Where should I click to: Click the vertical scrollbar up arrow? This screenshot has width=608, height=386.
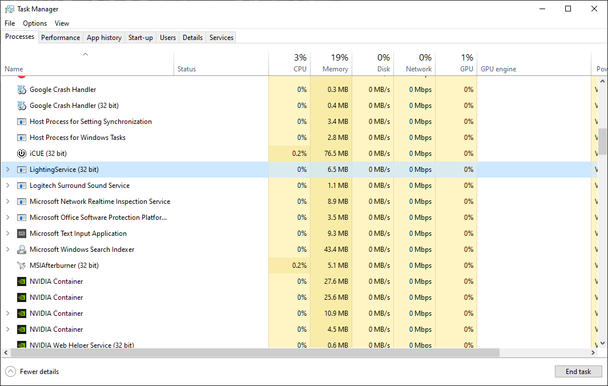coord(602,81)
